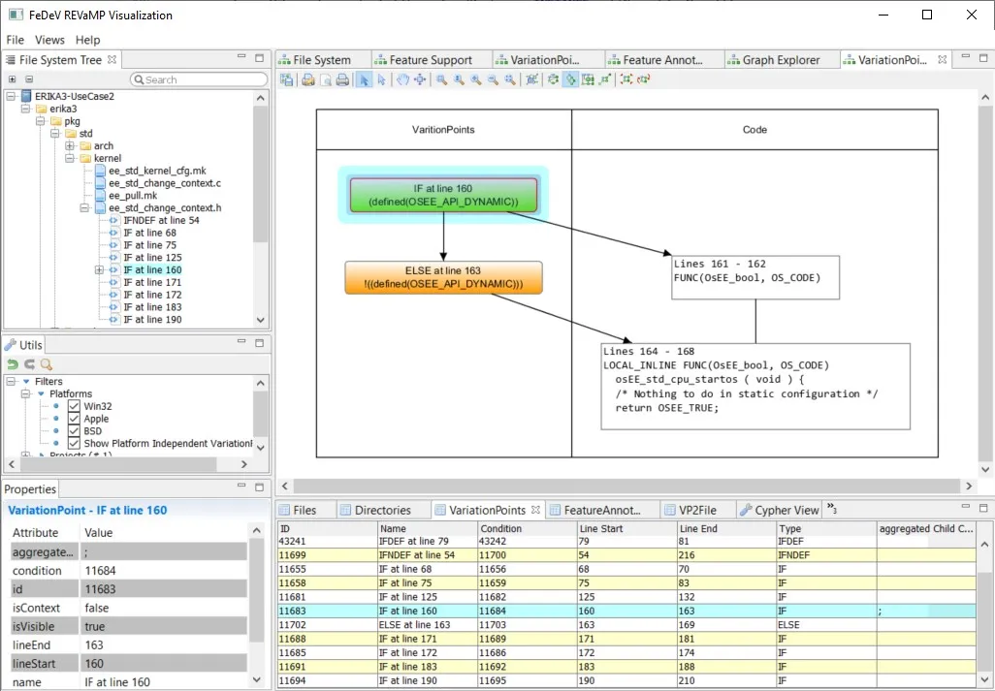Click the green undo arrow in Utils

pos(12,363)
